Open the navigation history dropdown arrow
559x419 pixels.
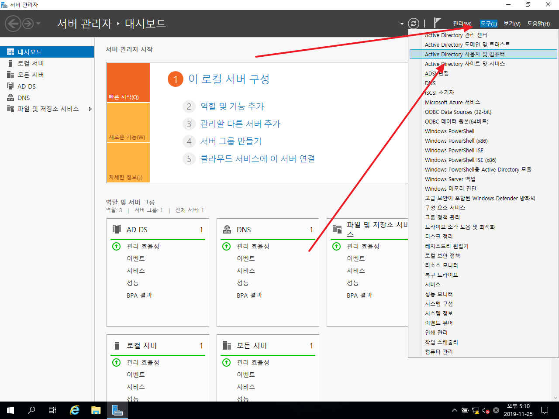coord(38,24)
